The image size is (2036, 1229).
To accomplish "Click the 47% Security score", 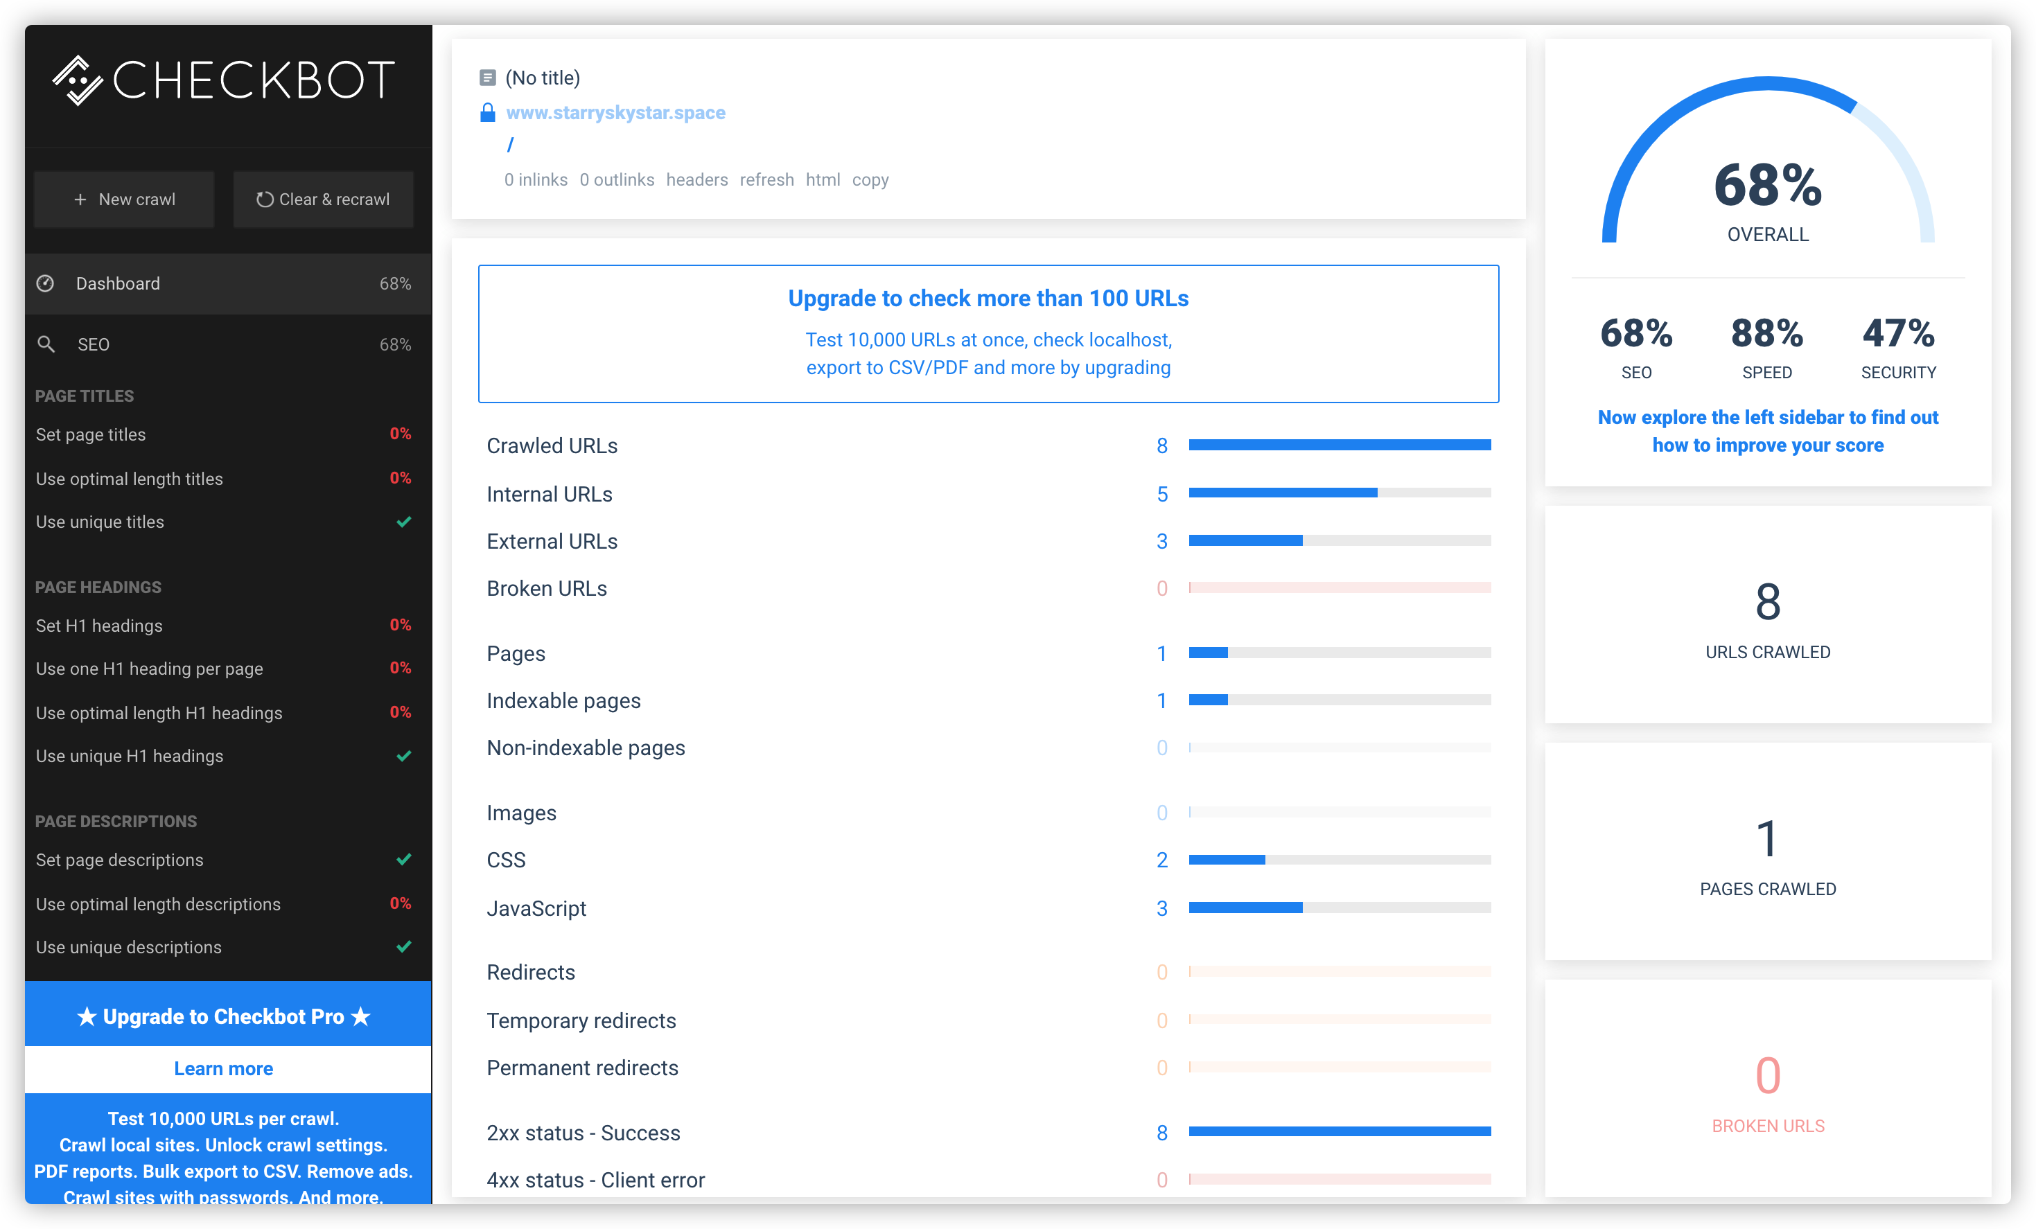I will click(1898, 347).
